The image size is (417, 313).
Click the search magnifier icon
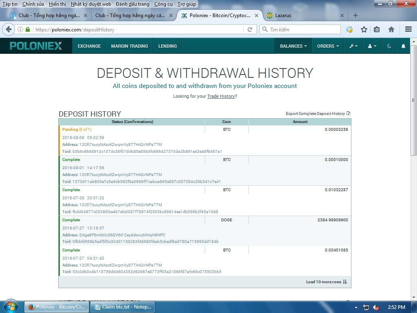[x=265, y=29]
